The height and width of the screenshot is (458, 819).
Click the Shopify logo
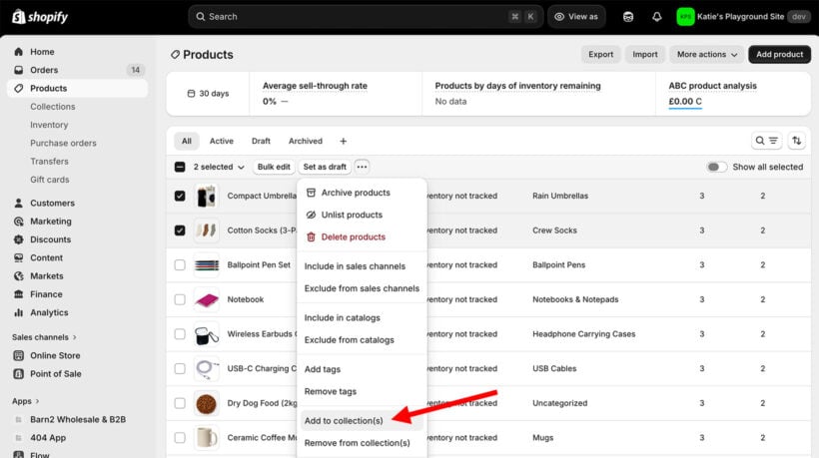pos(40,17)
